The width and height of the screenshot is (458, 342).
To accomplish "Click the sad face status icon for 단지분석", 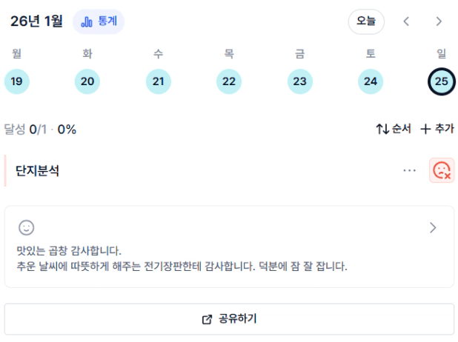I will click(x=442, y=170).
